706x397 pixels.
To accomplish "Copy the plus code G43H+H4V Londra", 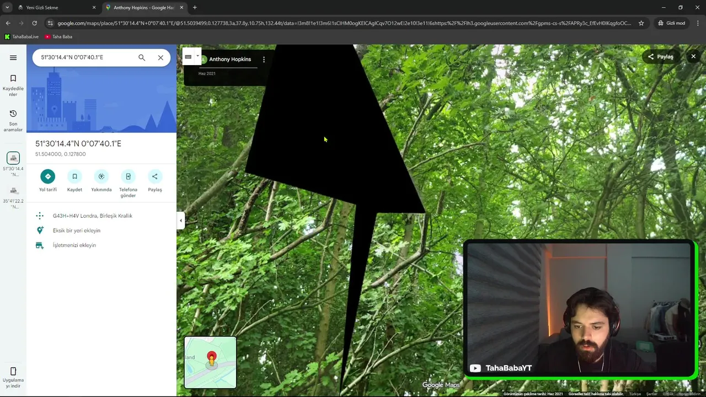I will click(x=93, y=216).
